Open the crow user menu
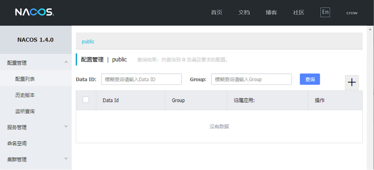 click(x=352, y=13)
